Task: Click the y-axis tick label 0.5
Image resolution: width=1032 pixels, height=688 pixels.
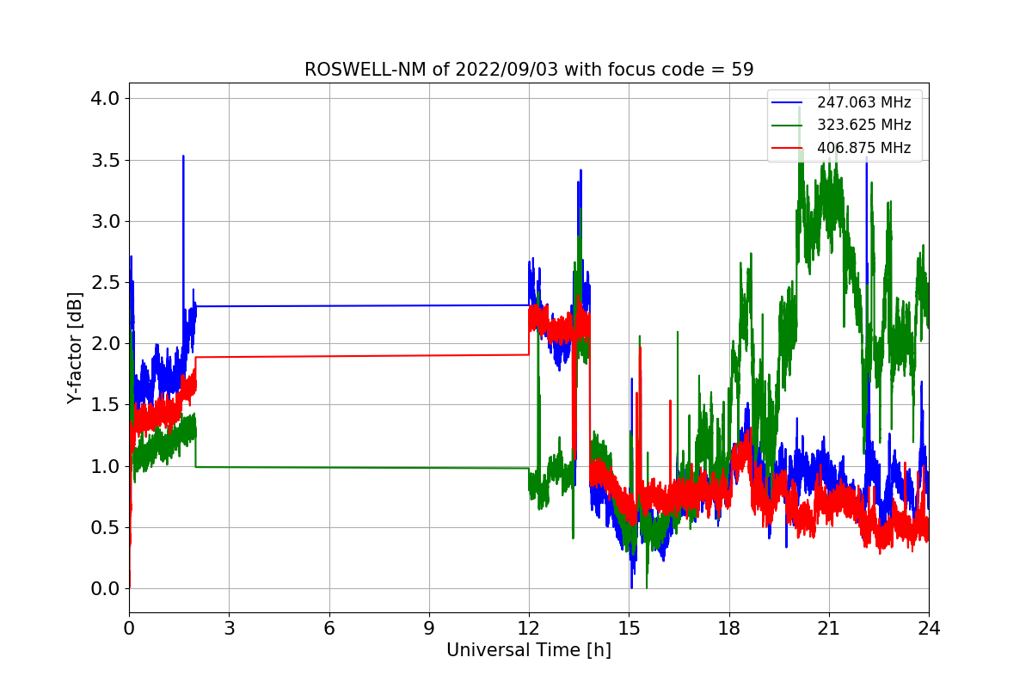Action: coord(104,527)
